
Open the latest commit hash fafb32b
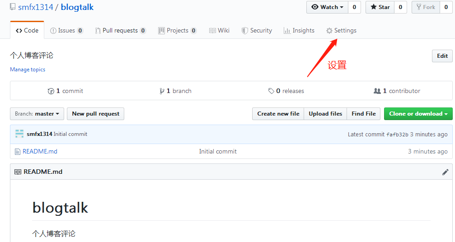click(x=397, y=135)
